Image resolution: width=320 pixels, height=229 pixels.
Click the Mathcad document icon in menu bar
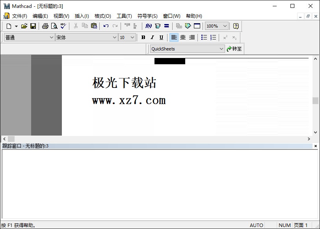7,16
